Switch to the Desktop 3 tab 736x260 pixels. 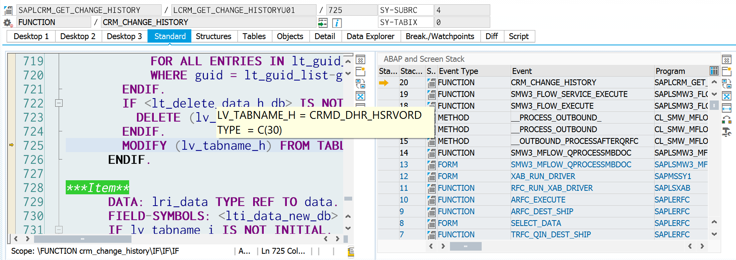coord(124,36)
